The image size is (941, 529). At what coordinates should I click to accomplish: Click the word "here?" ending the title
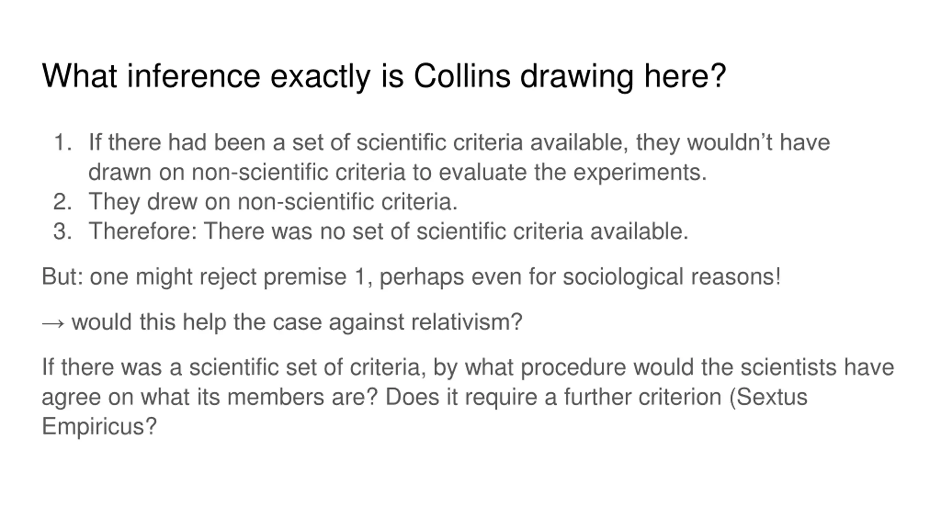point(685,76)
